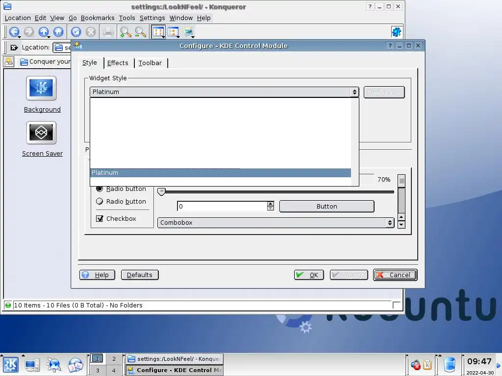The image size is (502, 376).
Task: Open the Background link in Konqueror
Action: click(x=42, y=109)
